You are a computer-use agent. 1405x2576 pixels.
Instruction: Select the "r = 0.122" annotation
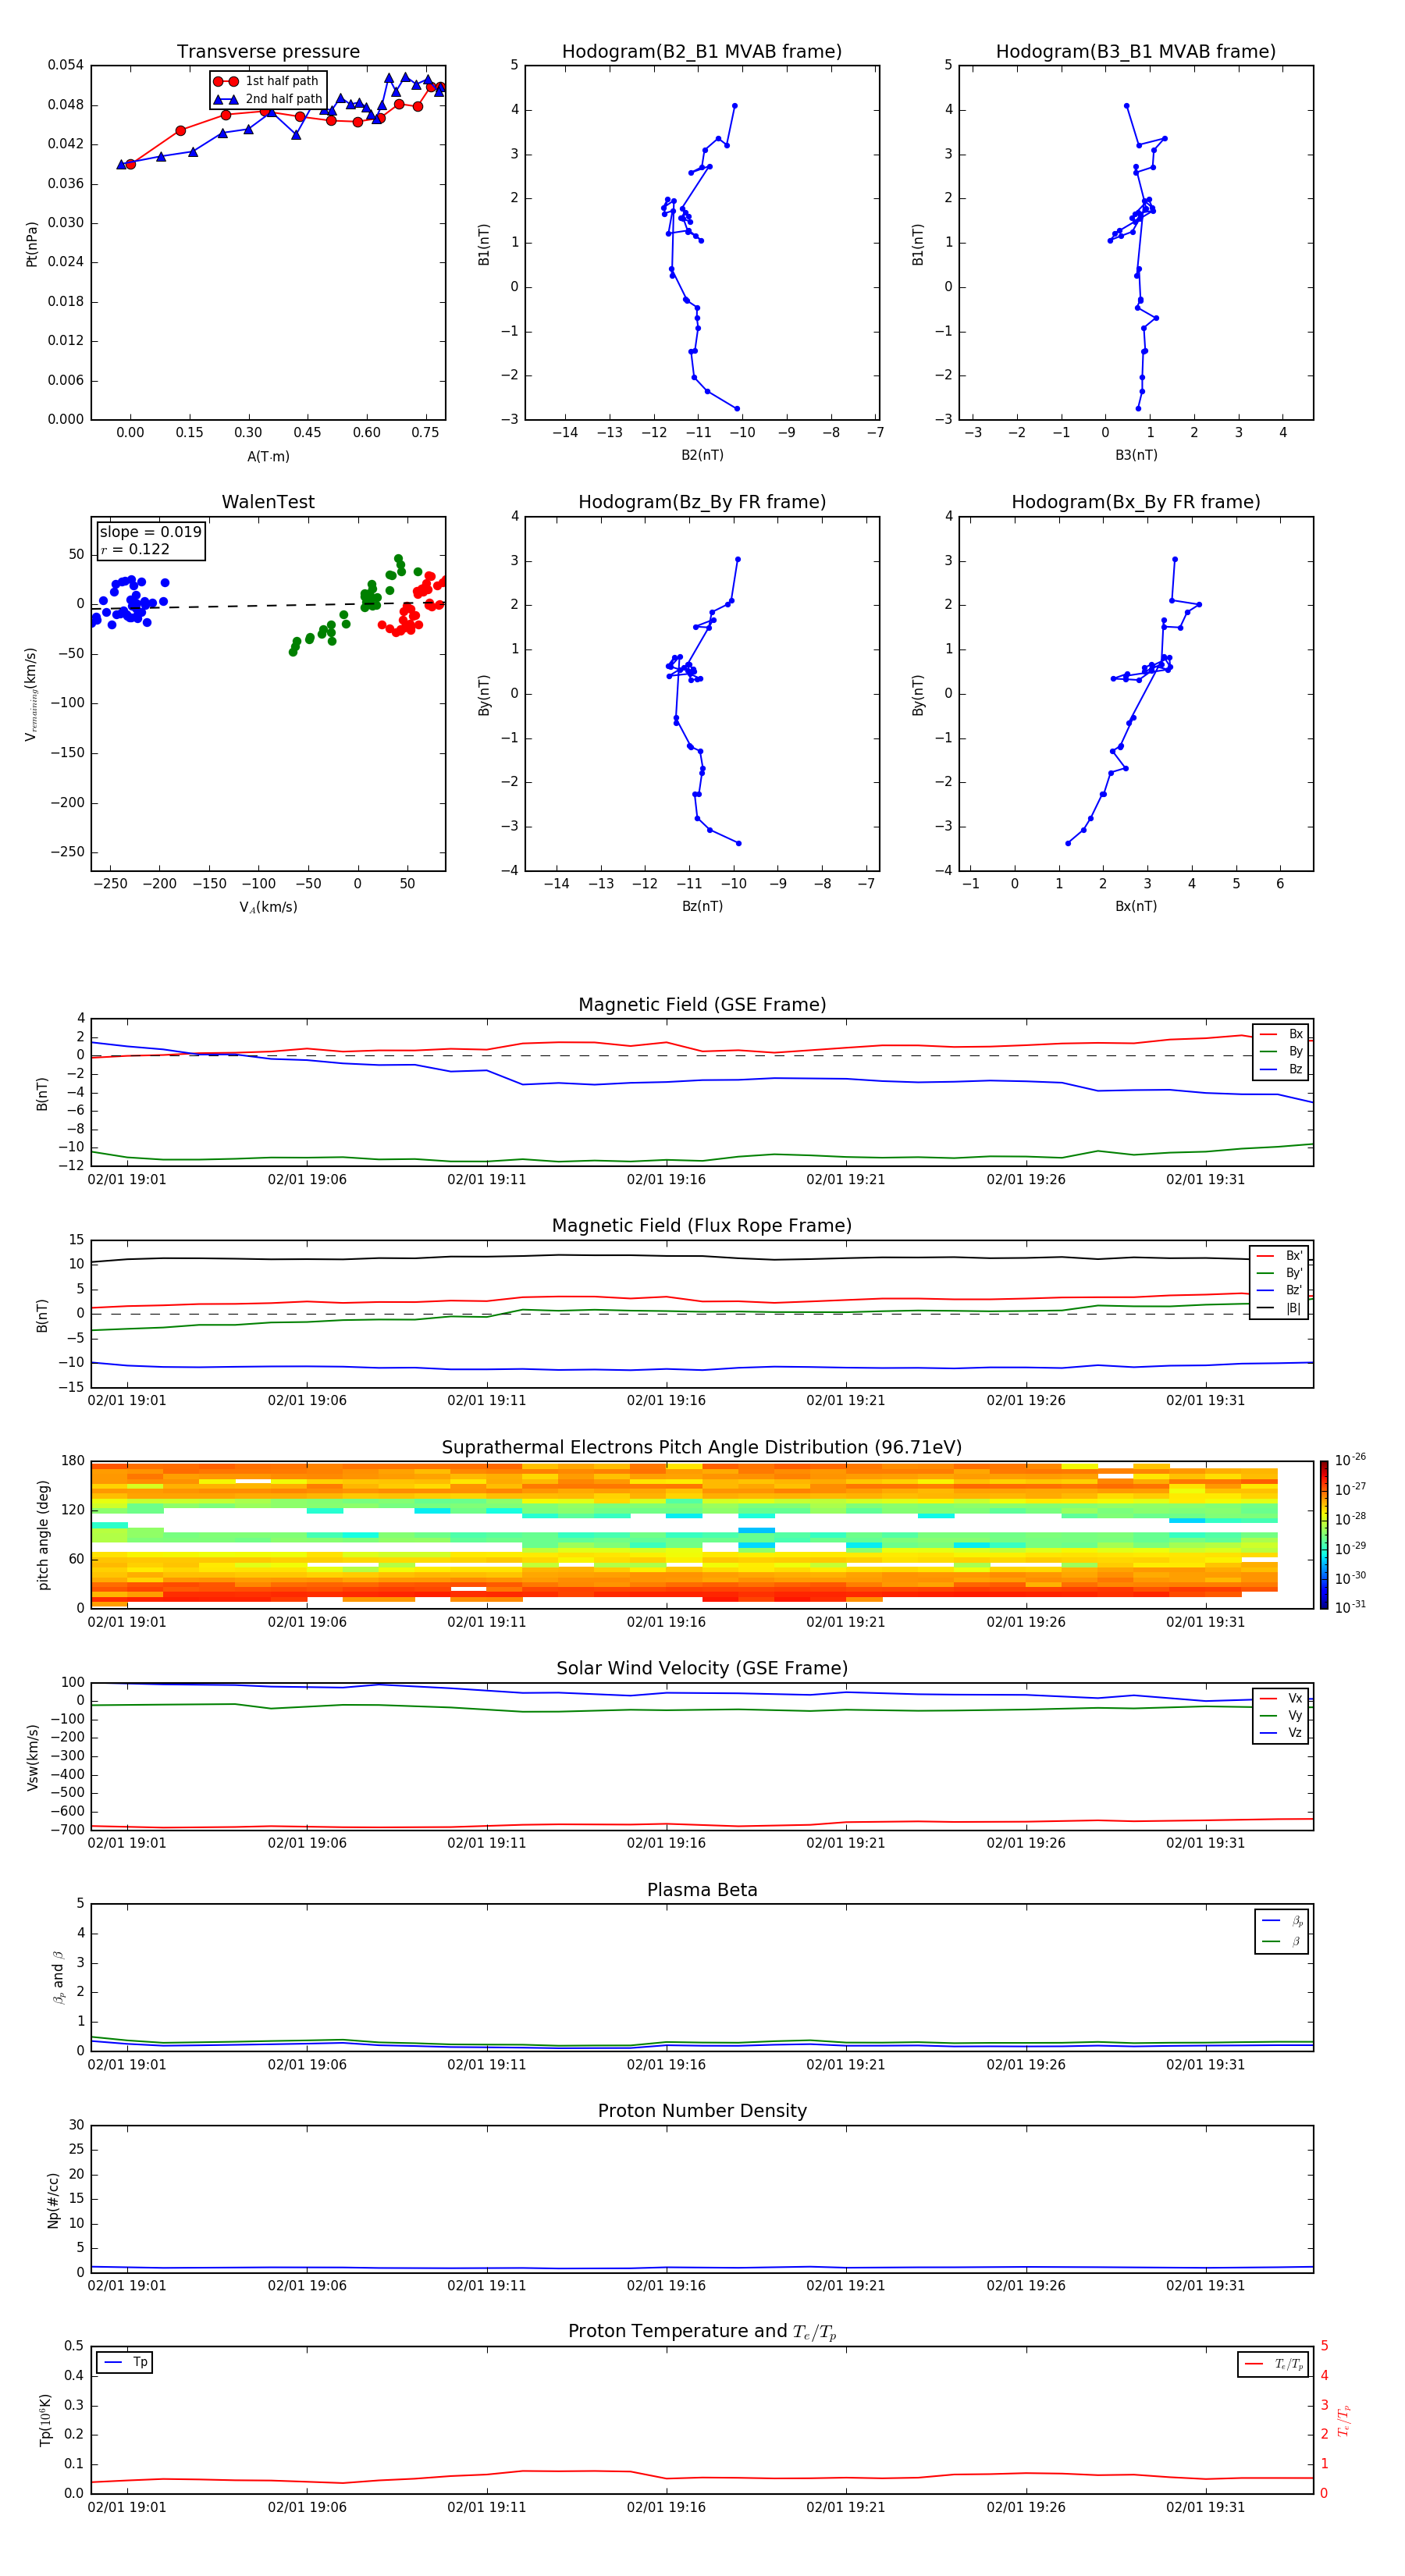[x=135, y=549]
